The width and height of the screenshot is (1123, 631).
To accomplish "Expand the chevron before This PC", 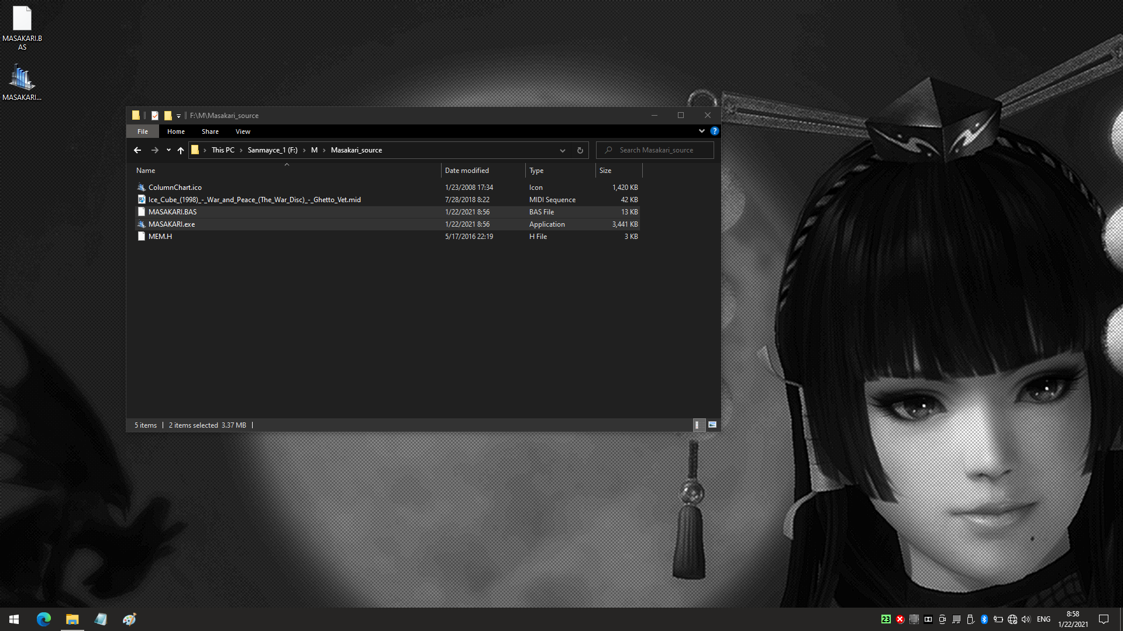I will tap(205, 150).
